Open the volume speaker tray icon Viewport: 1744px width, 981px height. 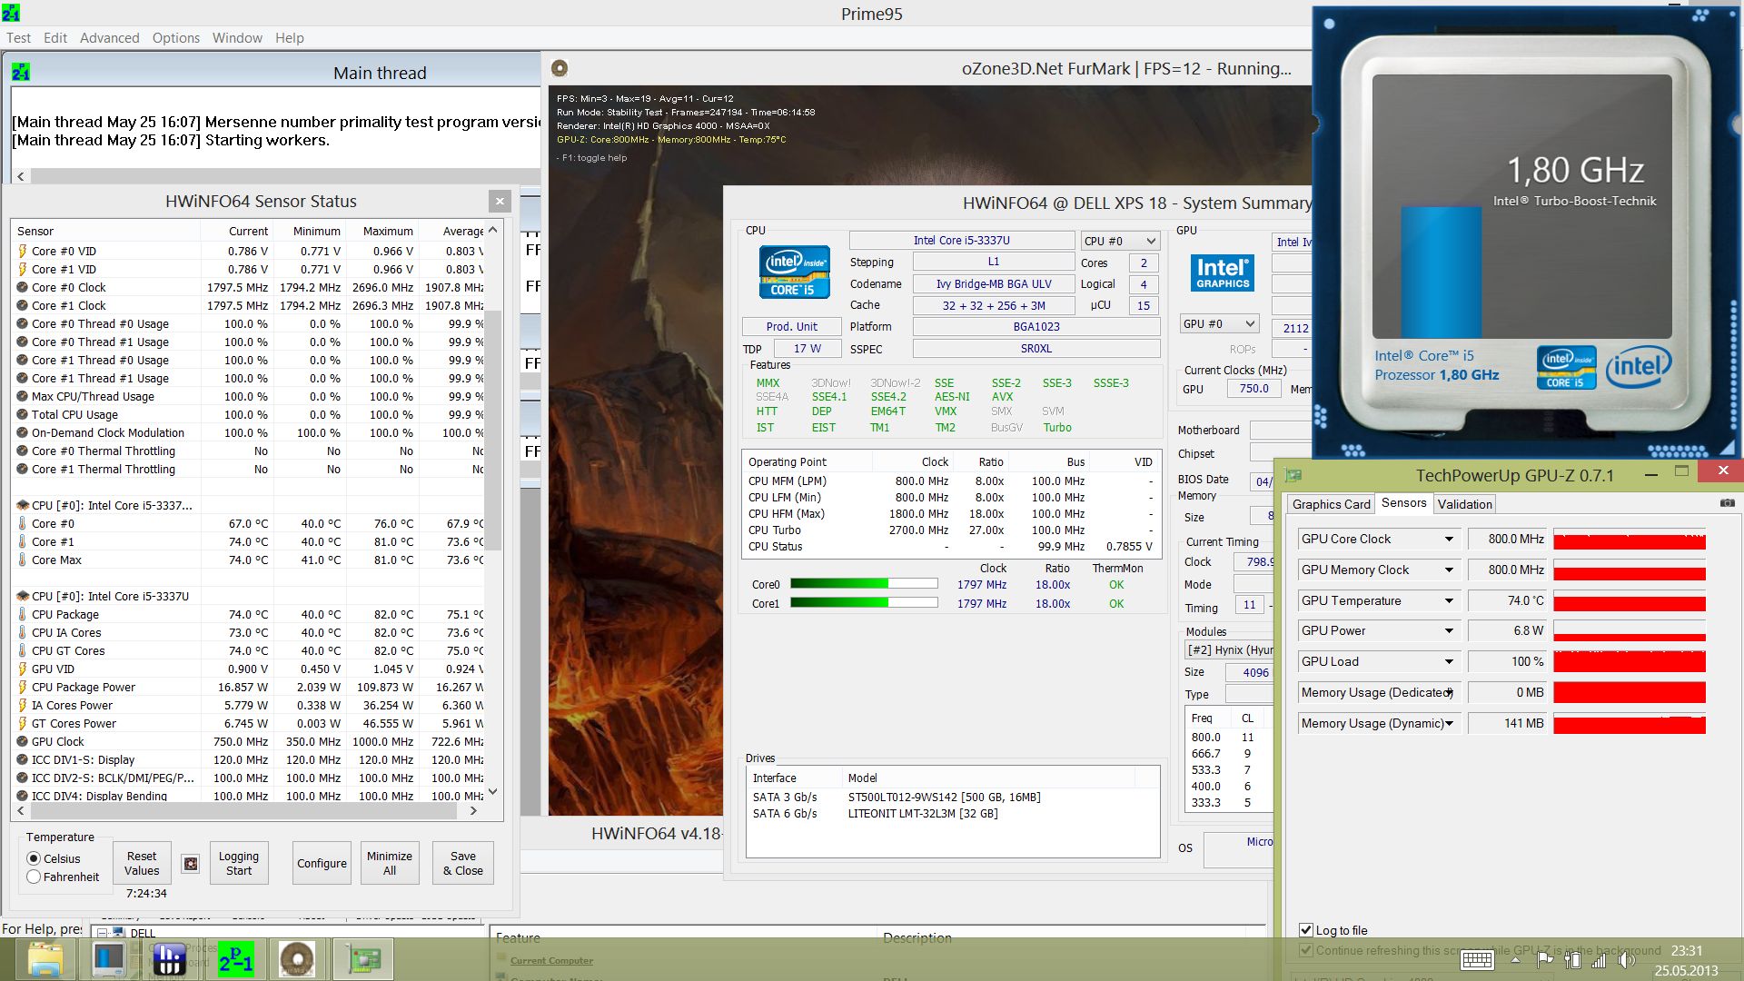pos(1626,960)
